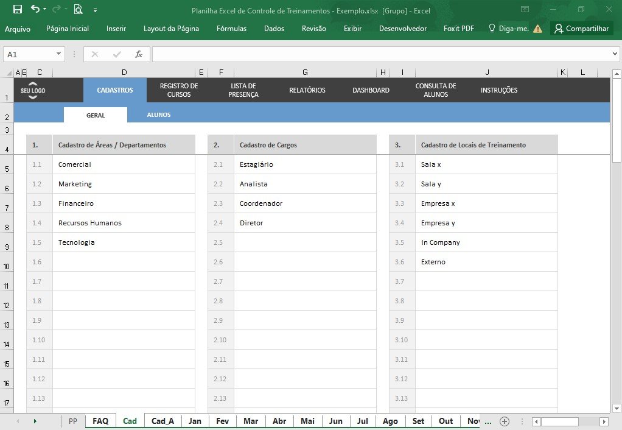Open the Dados ribbon tab
This screenshot has height=430, width=622.
point(274,29)
